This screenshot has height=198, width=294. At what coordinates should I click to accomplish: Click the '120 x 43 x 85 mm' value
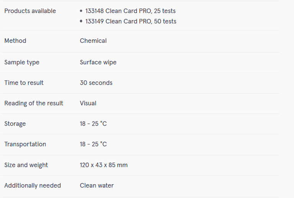(104, 165)
